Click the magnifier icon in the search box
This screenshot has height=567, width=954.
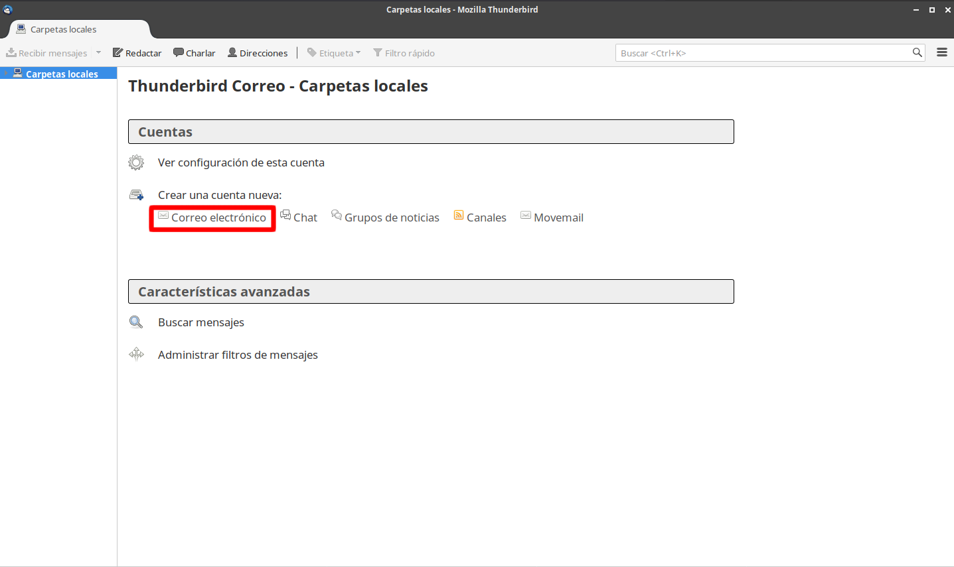click(917, 52)
